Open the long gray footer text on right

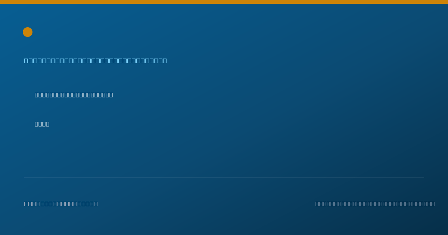coord(375,204)
